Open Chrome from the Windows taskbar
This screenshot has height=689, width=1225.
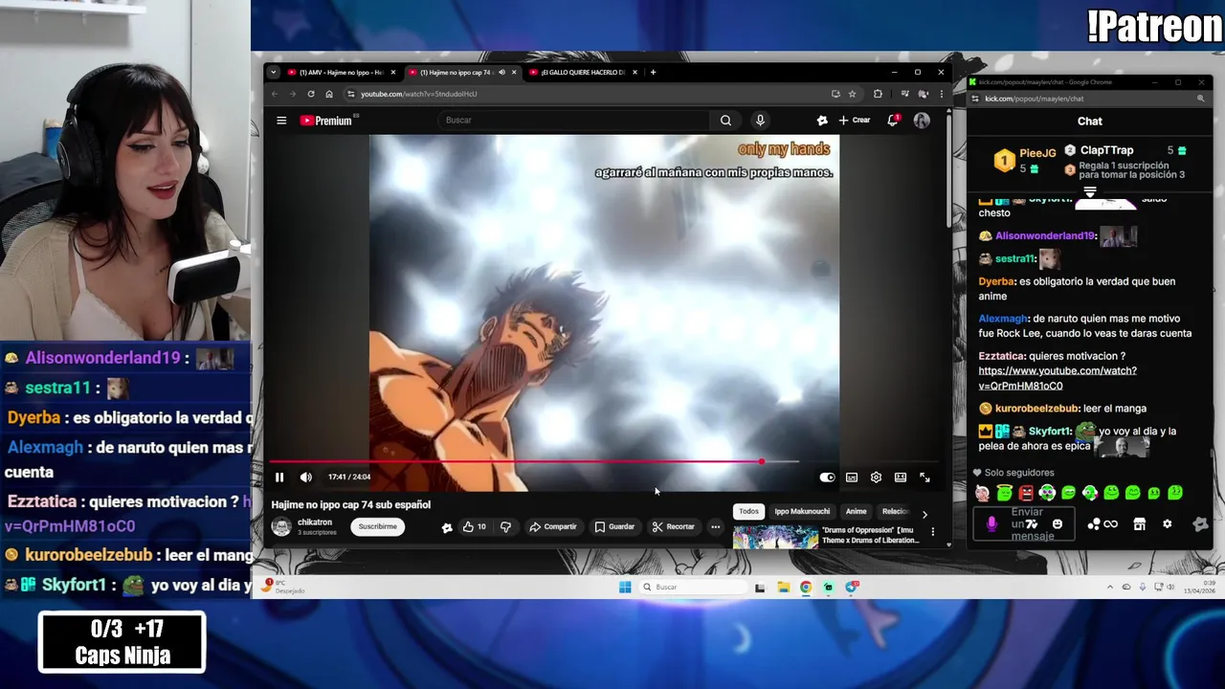(x=806, y=587)
